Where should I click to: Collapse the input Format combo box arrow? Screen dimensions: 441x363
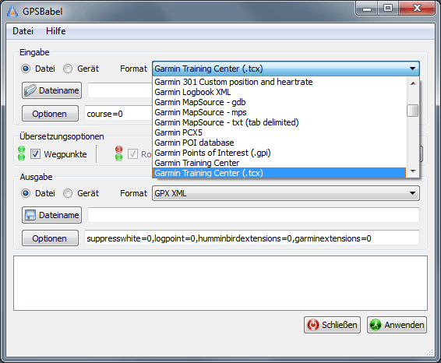[412, 69]
